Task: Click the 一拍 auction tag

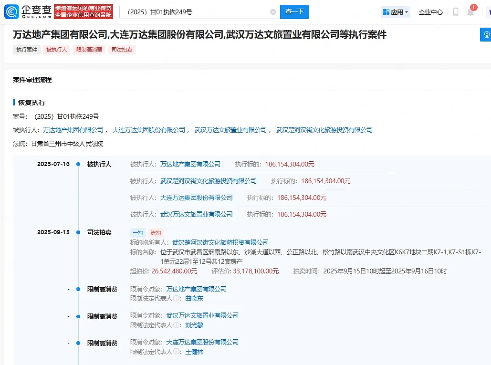Action: click(x=138, y=232)
